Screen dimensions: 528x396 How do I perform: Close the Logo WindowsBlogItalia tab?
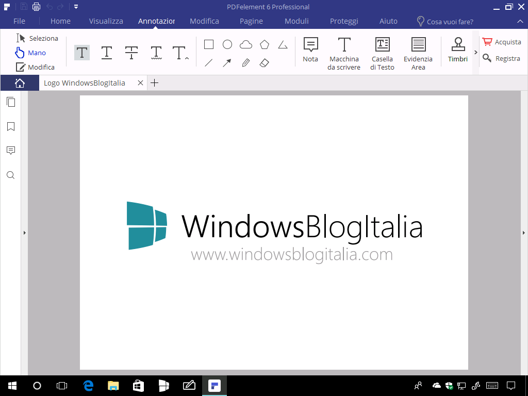click(140, 83)
